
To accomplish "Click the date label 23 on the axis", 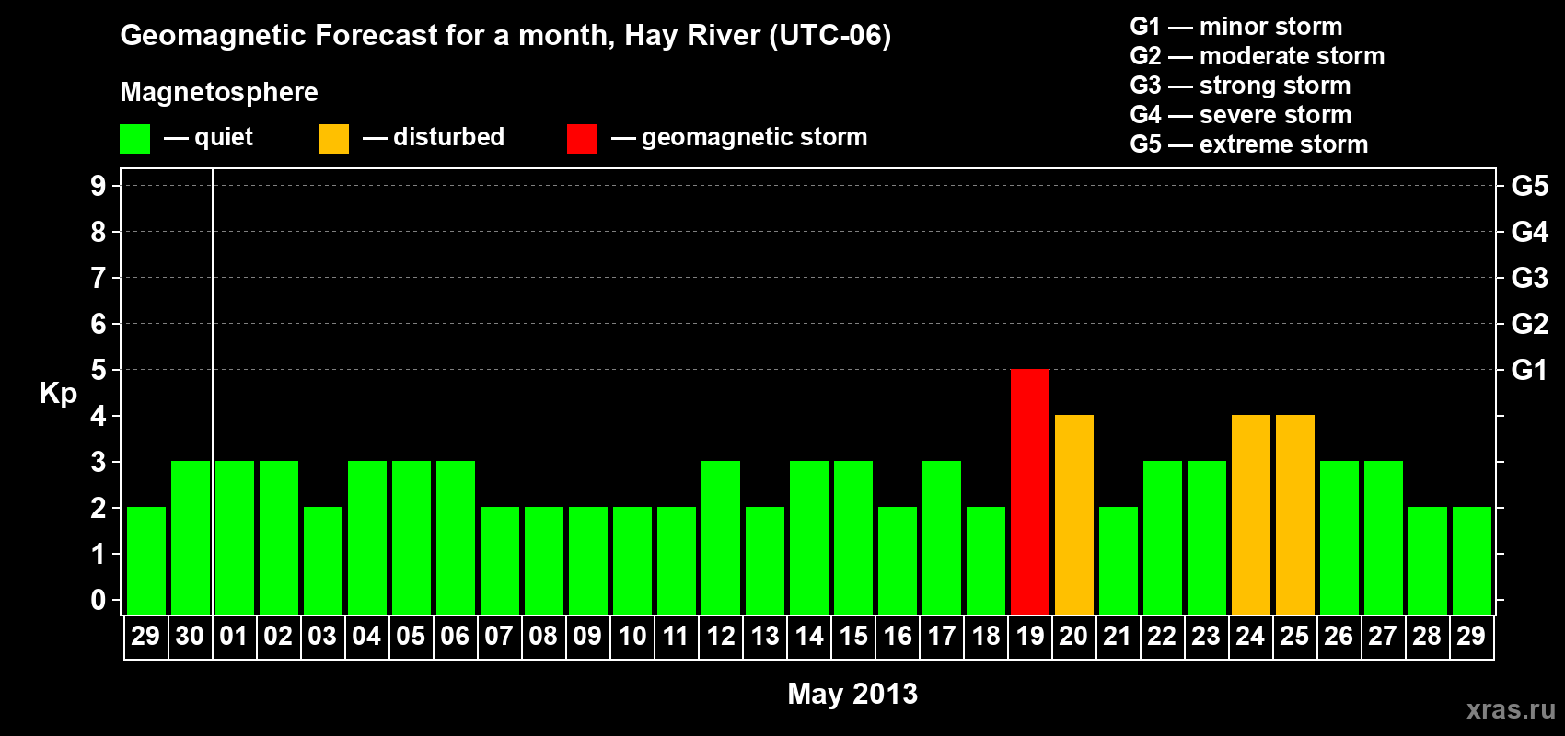I will pos(1206,636).
